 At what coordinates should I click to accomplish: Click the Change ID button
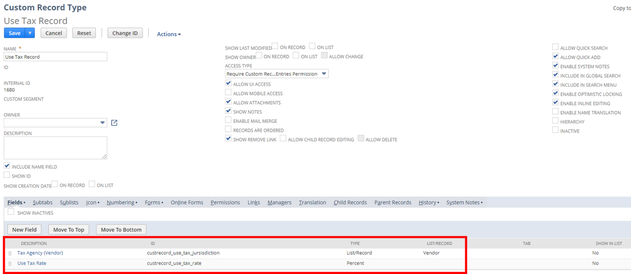click(x=125, y=33)
